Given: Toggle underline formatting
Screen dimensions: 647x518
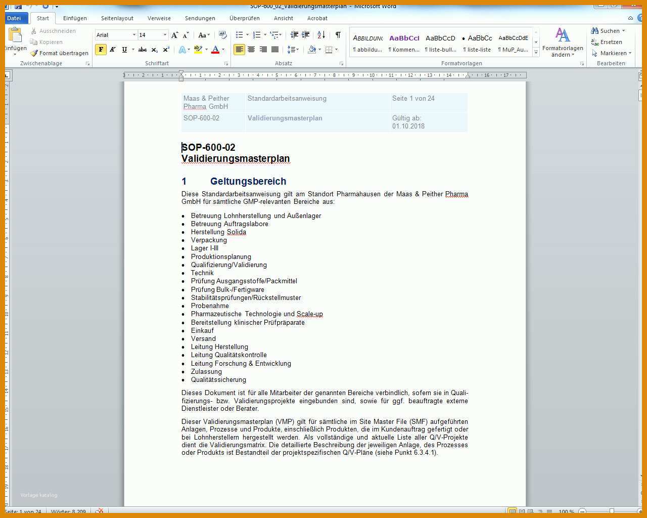Looking at the screenshot, I should (x=124, y=50).
